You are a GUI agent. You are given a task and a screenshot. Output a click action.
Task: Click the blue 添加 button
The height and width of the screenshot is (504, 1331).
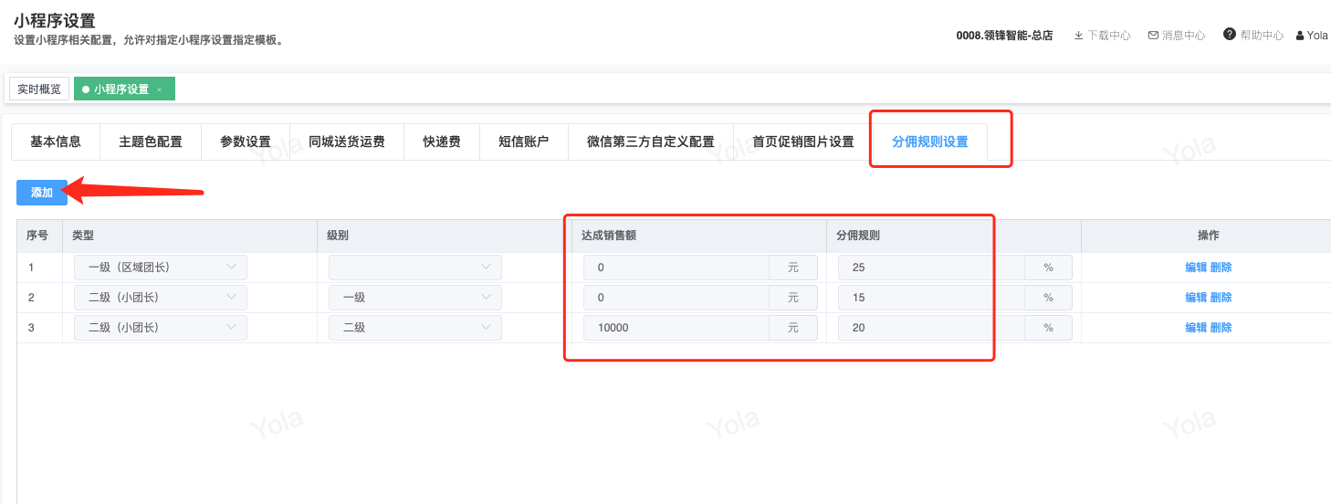pyautogui.click(x=42, y=193)
